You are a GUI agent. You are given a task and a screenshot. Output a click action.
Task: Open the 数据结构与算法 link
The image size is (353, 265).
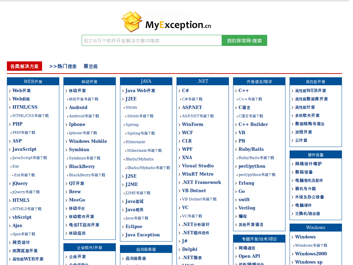point(310,124)
